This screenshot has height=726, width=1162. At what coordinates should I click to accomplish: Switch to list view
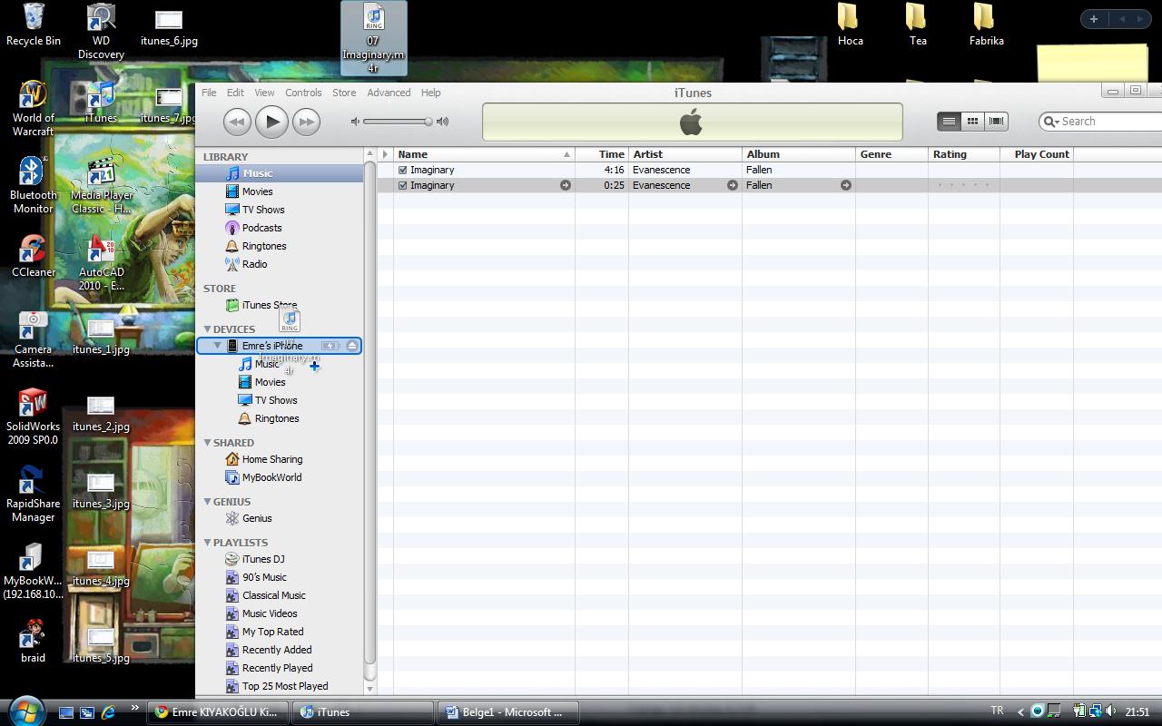click(949, 121)
